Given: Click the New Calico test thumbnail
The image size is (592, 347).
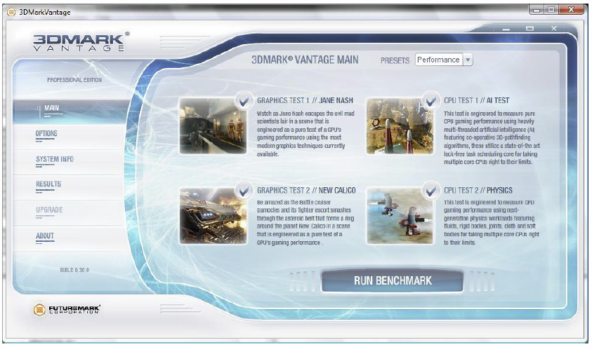Looking at the screenshot, I should [x=213, y=217].
